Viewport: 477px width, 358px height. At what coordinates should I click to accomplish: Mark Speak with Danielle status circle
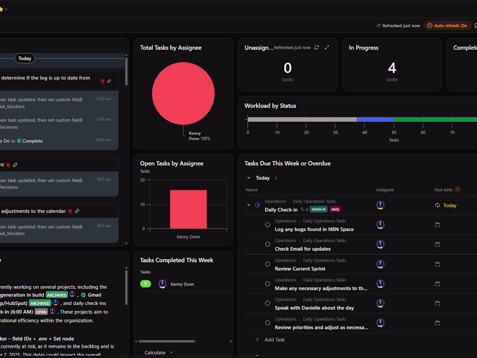(268, 303)
